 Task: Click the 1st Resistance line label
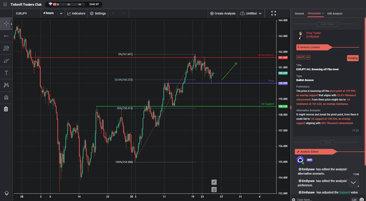(x=265, y=55)
